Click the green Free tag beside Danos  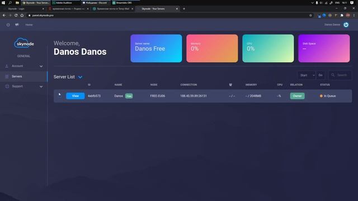(129, 96)
